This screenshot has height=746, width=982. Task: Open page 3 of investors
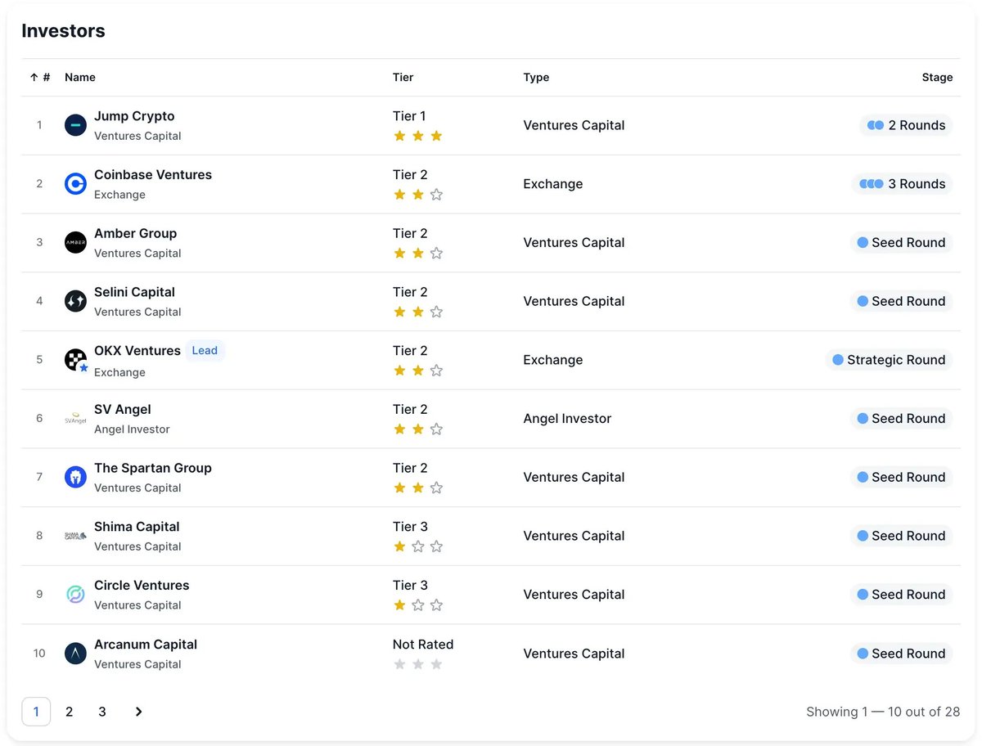[102, 712]
